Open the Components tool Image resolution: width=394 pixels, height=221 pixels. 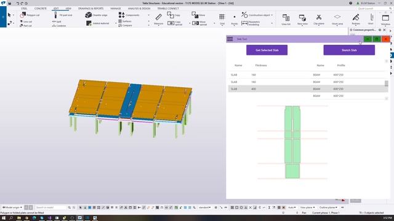(x=129, y=15)
